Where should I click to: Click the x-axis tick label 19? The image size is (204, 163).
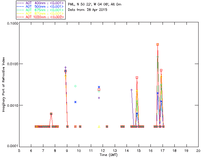point(186,151)
